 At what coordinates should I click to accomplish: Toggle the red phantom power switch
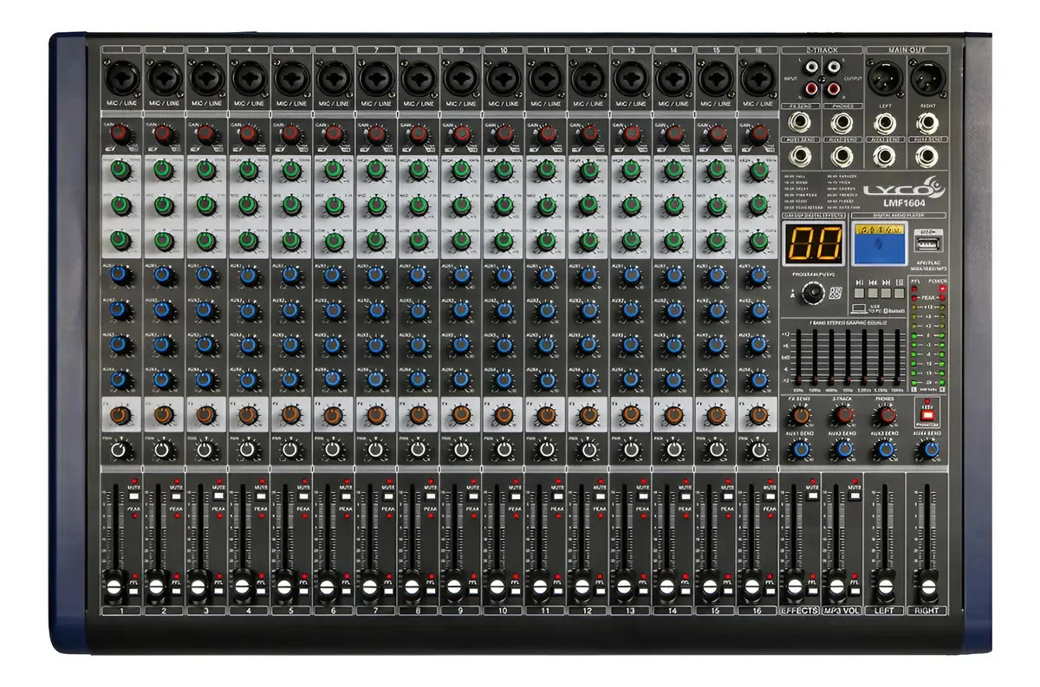(927, 416)
